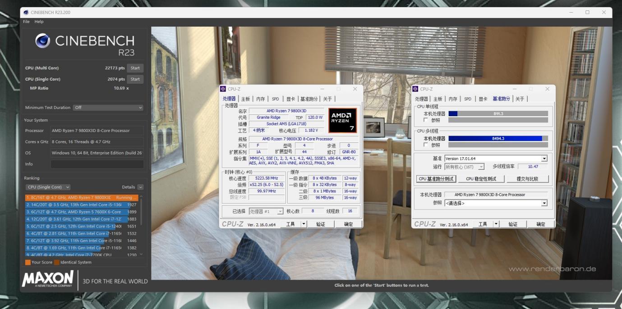Open the File menu in Cinebench
The width and height of the screenshot is (622, 309).
coord(26,22)
